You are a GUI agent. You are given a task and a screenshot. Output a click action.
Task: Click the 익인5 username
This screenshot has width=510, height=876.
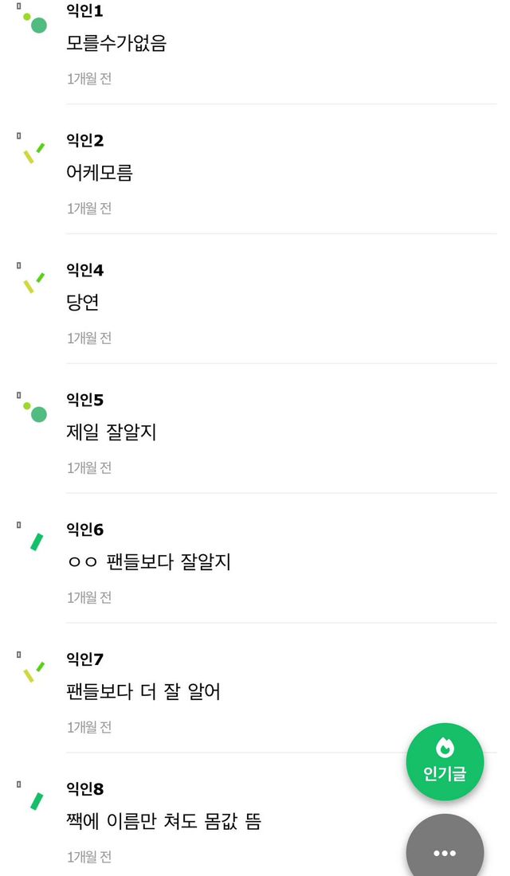(x=84, y=400)
